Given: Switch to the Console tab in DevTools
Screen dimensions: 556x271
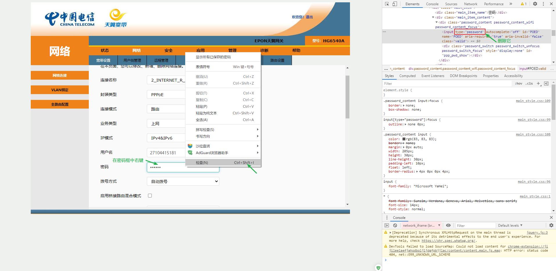Looking at the screenshot, I should (432, 4).
